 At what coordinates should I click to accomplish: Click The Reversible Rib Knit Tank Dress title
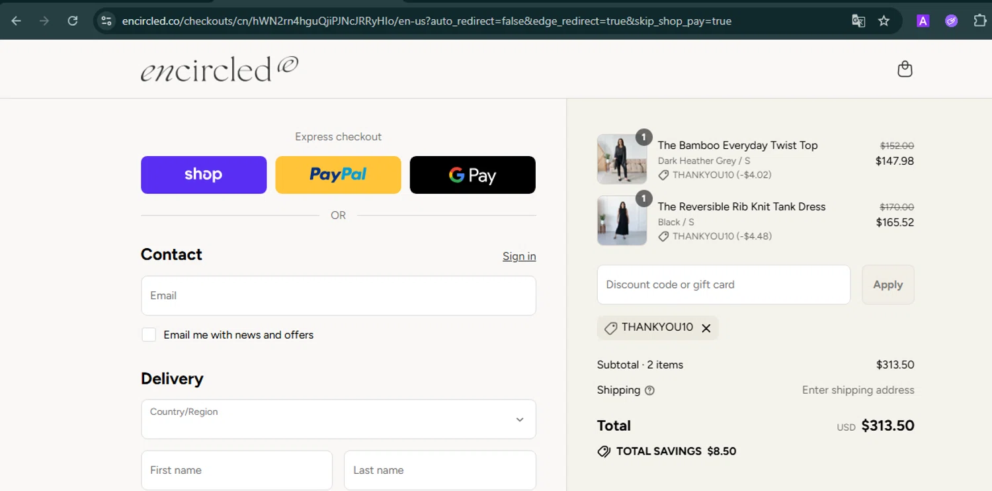(x=741, y=207)
